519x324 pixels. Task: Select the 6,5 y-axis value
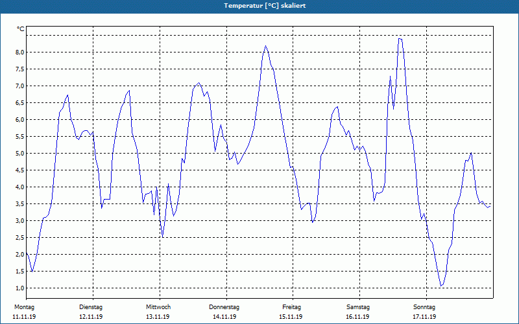point(20,103)
